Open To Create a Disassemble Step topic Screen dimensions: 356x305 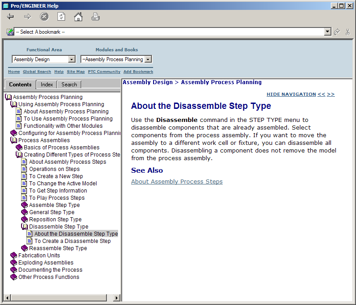[72, 241]
